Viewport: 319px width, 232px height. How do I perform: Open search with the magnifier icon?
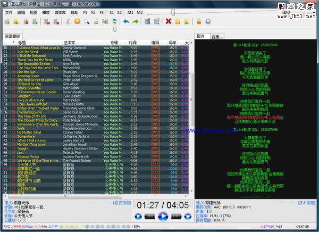(87, 21)
